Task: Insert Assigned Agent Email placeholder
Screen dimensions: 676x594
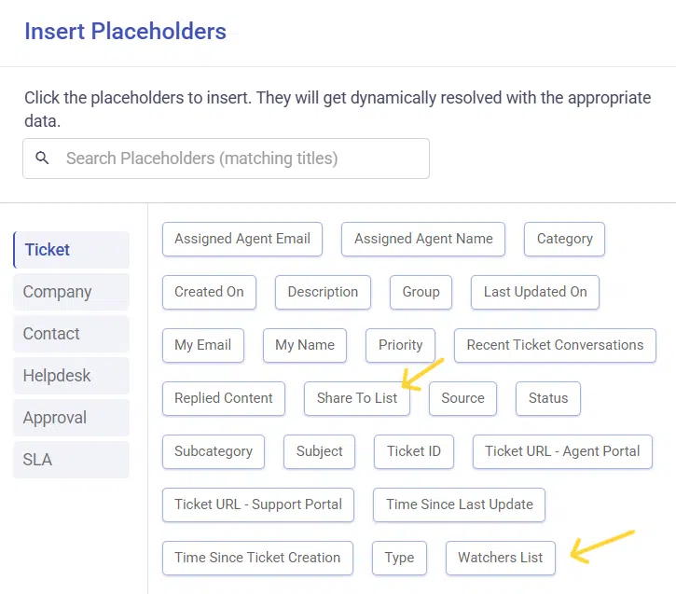Action: click(242, 239)
